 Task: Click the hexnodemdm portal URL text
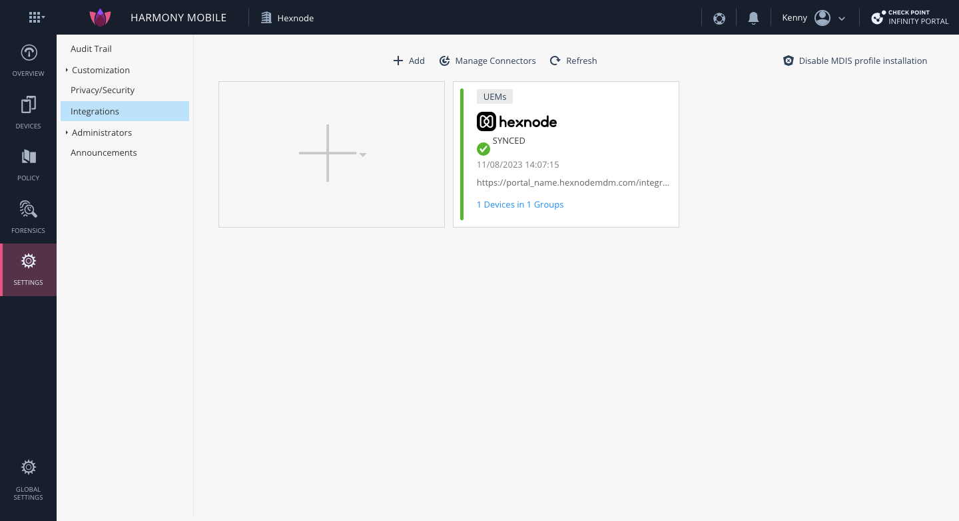pos(573,182)
